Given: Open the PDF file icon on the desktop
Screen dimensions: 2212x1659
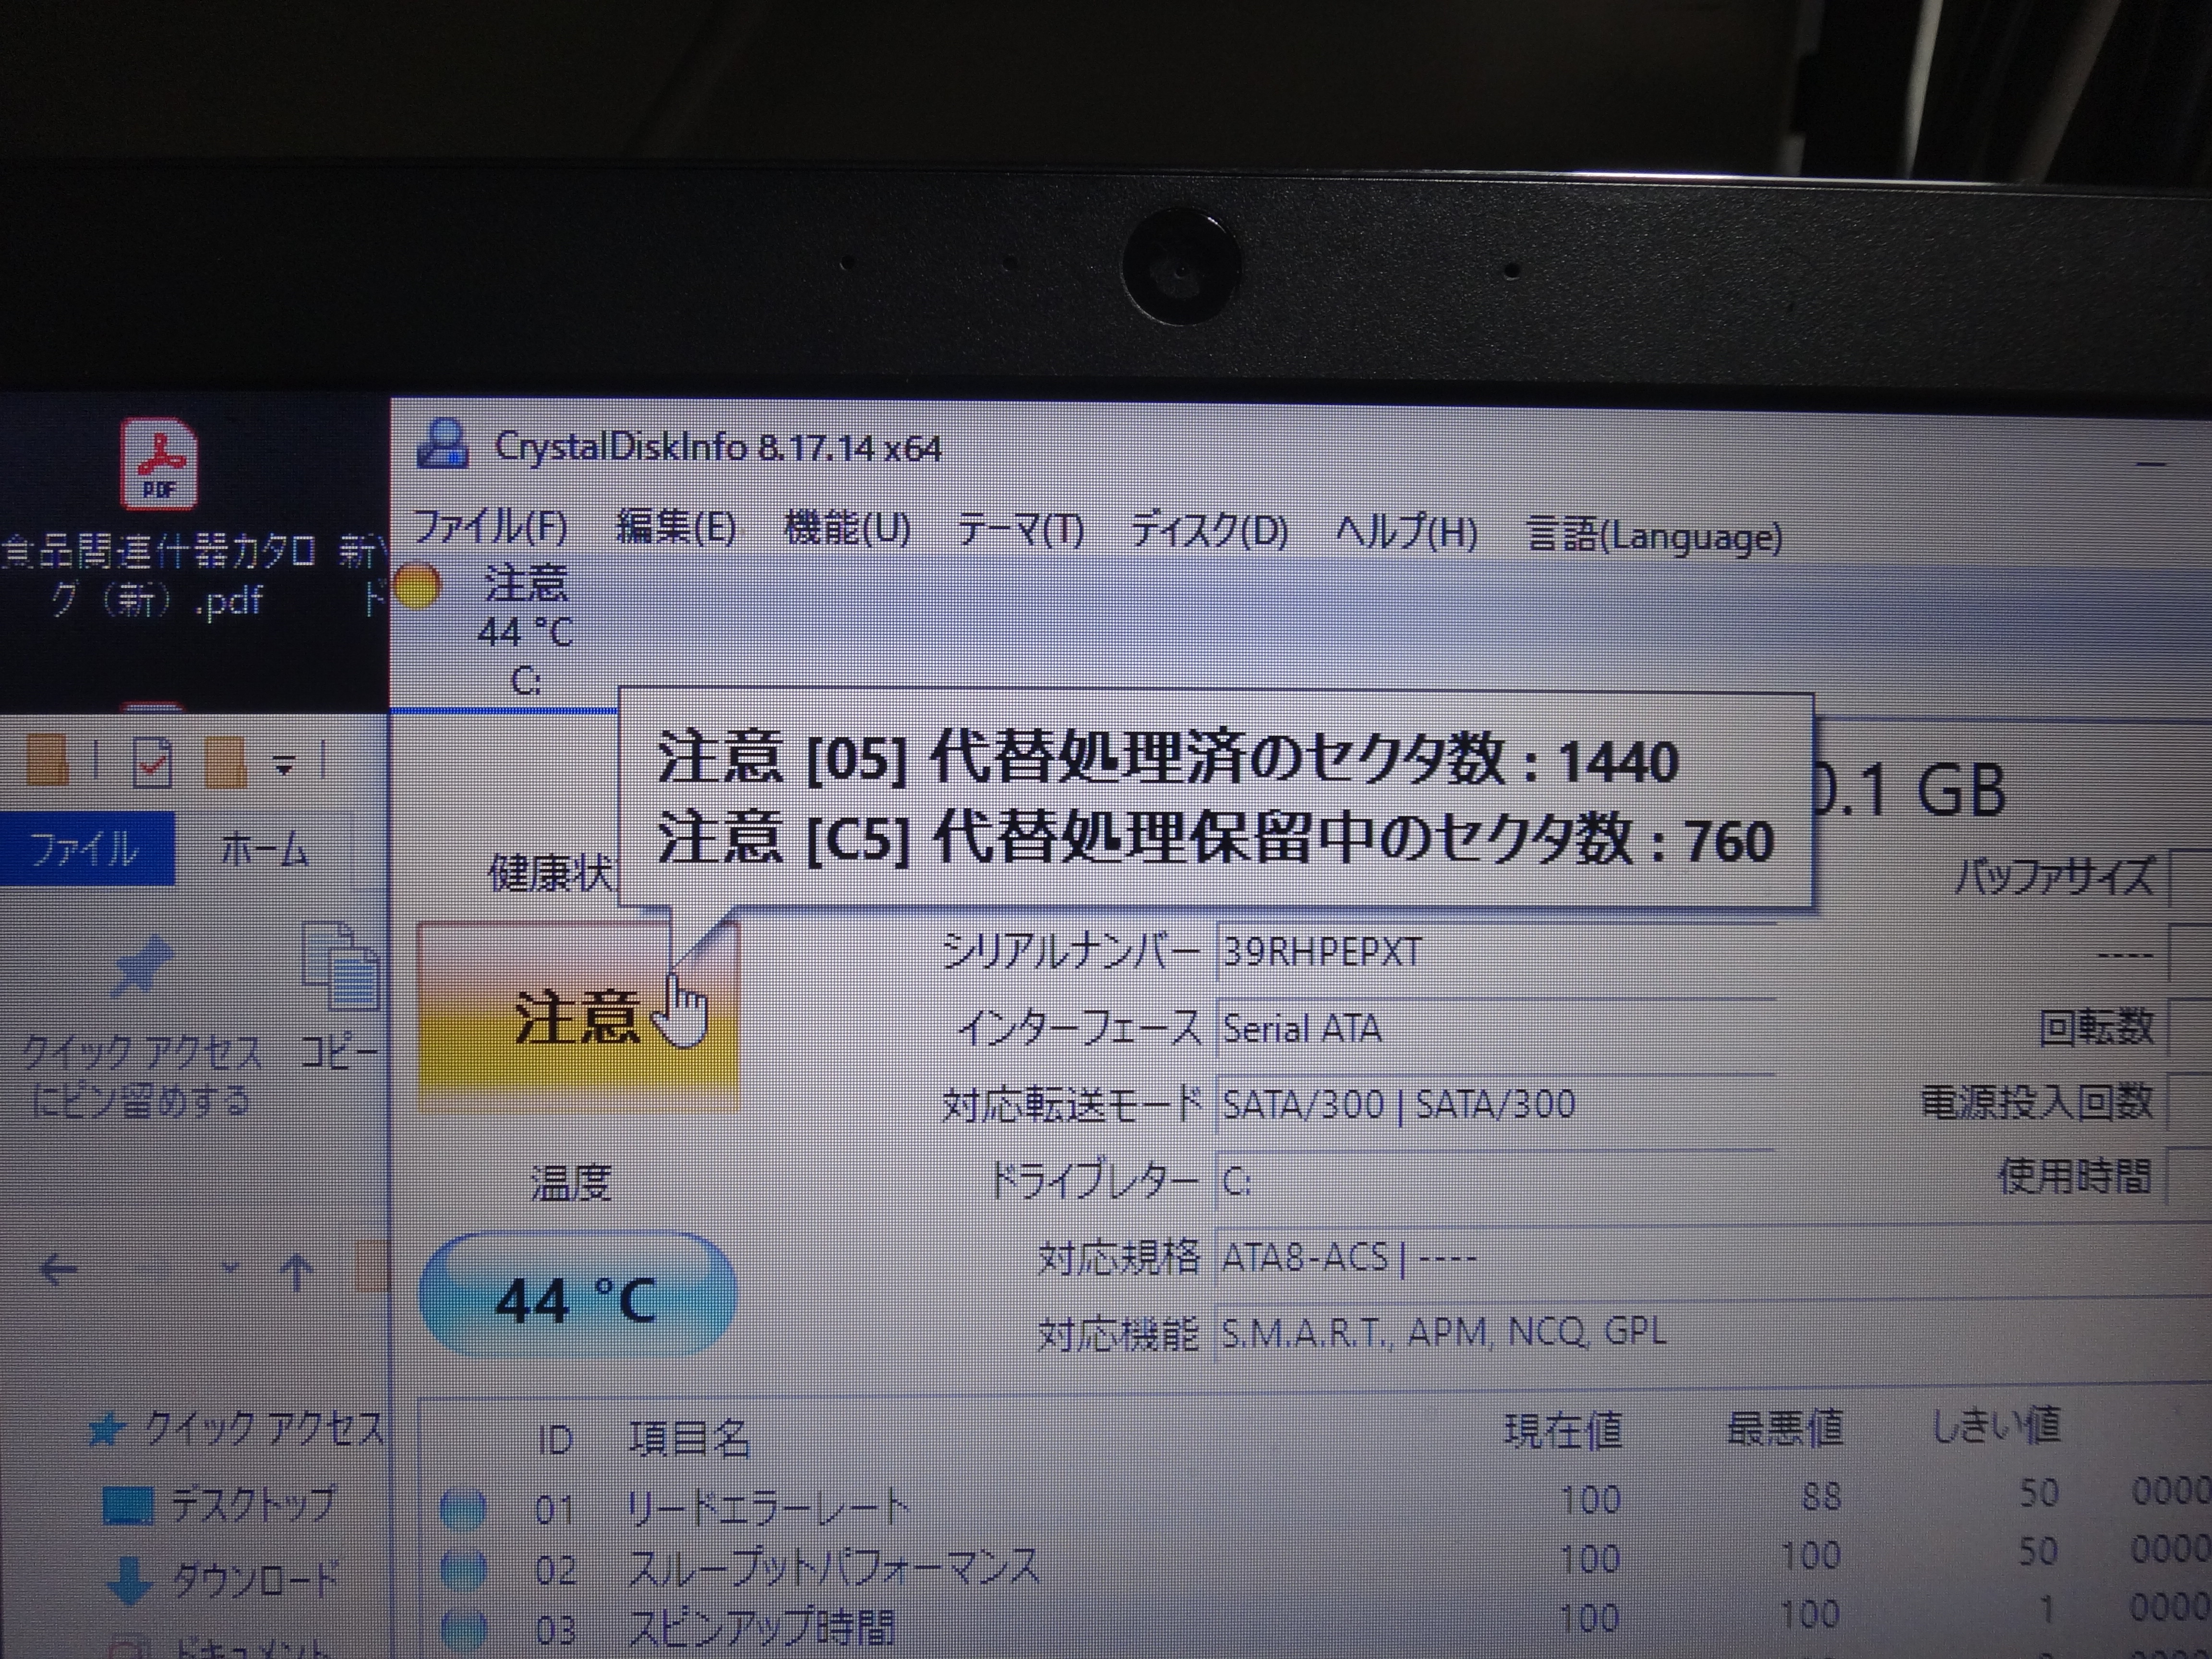Looking at the screenshot, I should [x=159, y=464].
